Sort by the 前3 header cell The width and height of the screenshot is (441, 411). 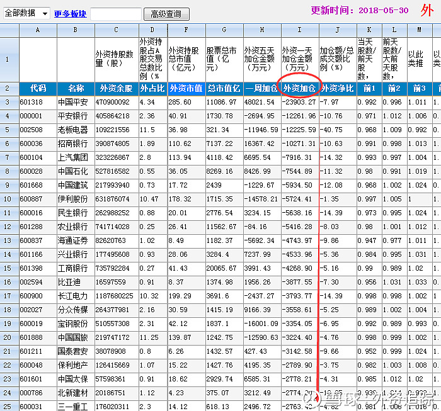click(420, 89)
